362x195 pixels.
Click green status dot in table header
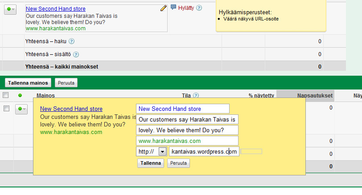[20, 95]
